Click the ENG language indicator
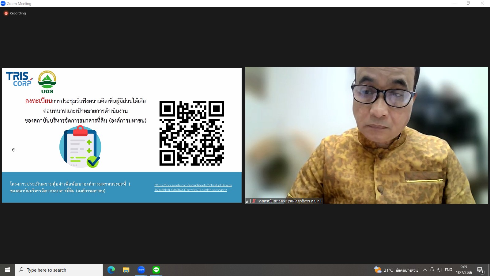 point(448,270)
